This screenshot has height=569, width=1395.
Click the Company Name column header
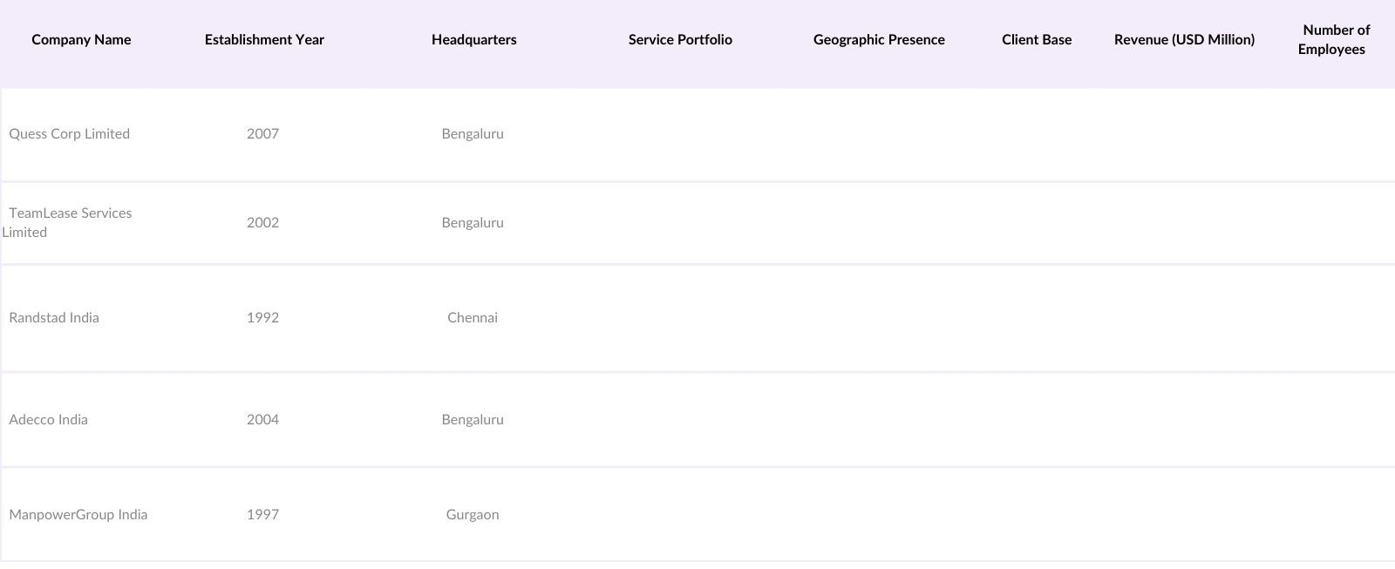81,40
